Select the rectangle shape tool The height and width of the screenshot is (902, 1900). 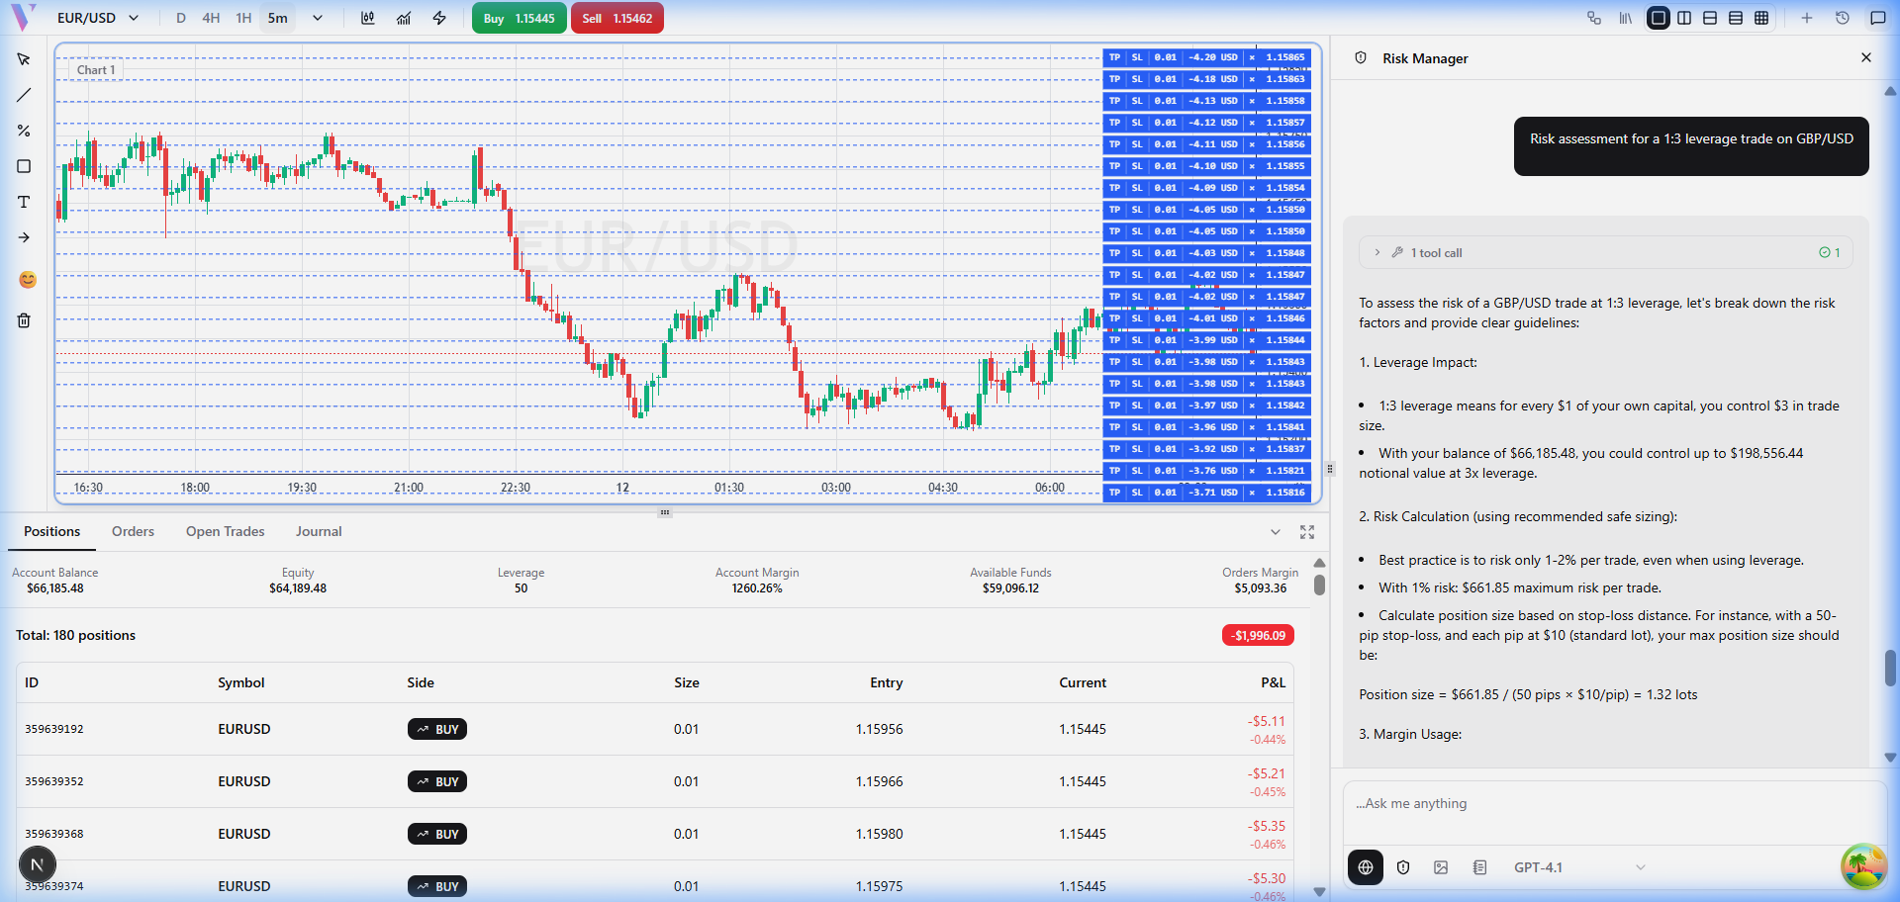click(24, 167)
